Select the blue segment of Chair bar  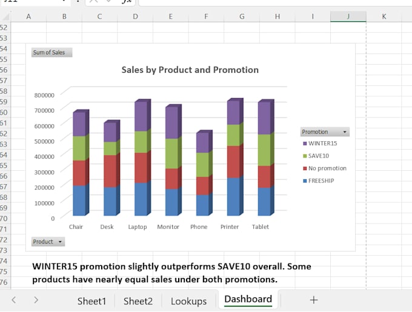(79, 201)
